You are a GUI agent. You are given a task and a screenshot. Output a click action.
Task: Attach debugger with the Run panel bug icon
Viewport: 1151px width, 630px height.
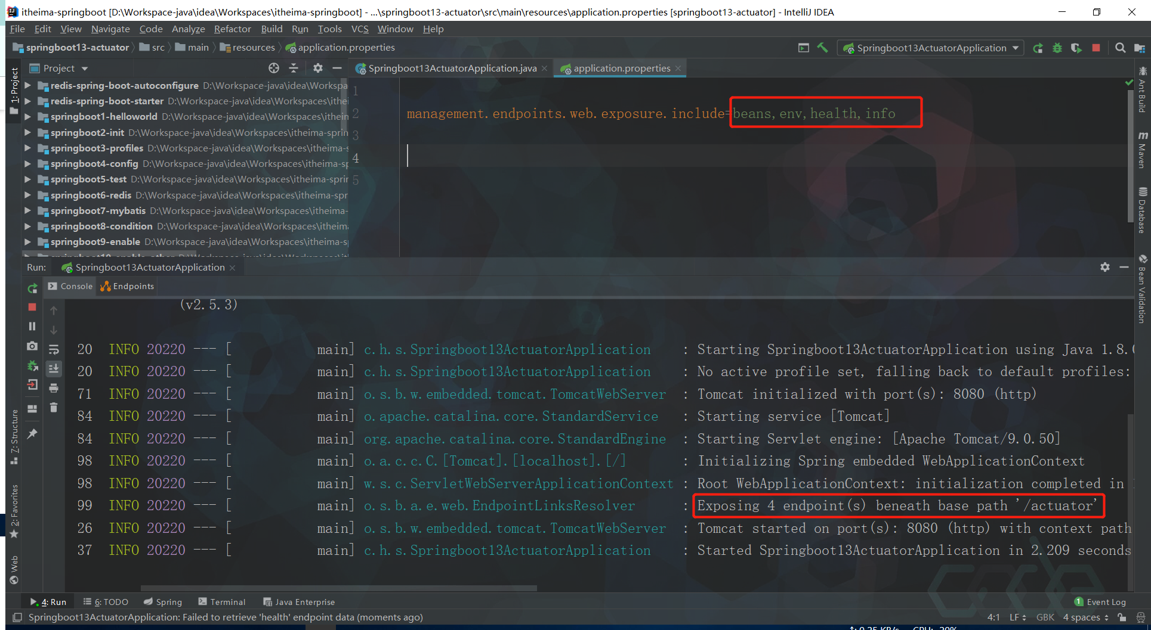(32, 365)
